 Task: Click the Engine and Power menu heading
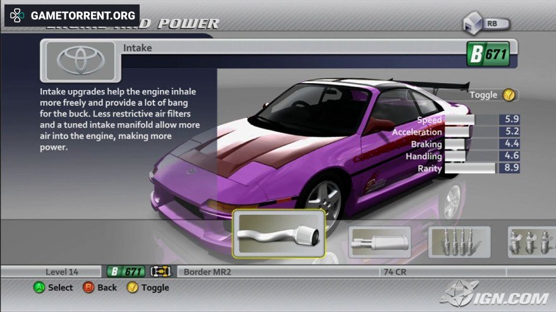pyautogui.click(x=133, y=24)
